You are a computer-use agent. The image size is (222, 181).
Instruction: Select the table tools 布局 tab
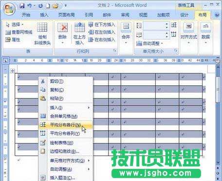click(203, 15)
